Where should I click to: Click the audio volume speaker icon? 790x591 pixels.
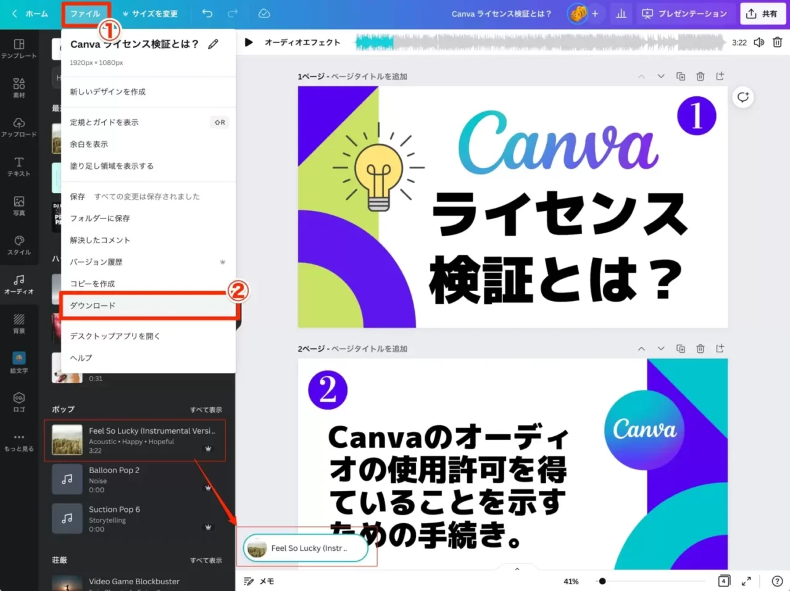pyautogui.click(x=759, y=42)
